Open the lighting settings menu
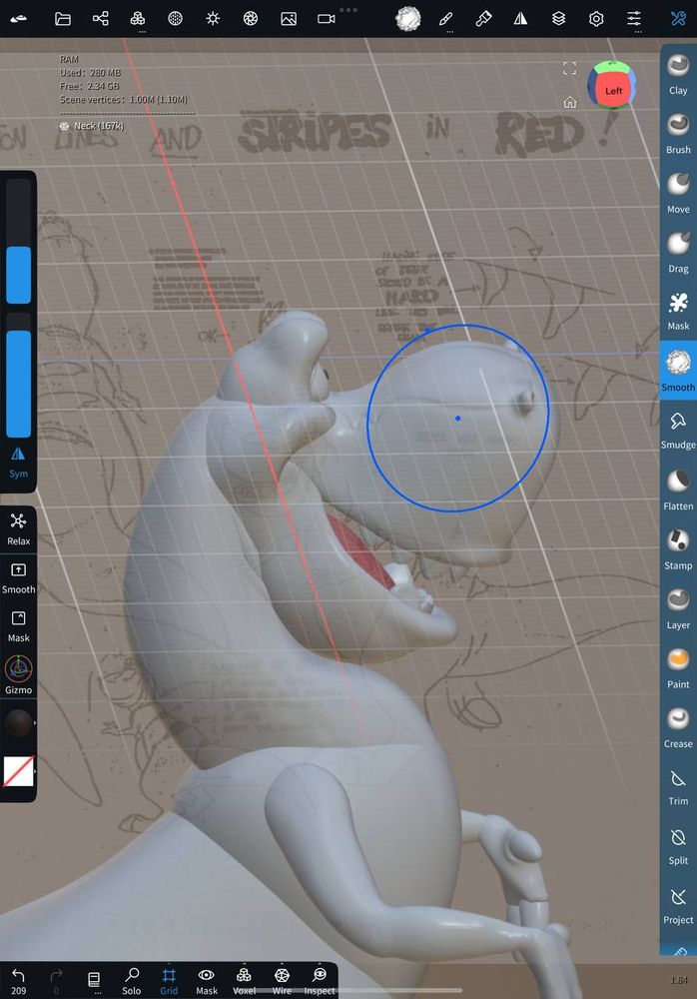 213,18
